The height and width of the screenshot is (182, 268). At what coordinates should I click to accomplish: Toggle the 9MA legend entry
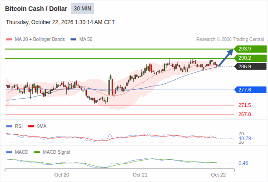pyautogui.click(x=37, y=126)
